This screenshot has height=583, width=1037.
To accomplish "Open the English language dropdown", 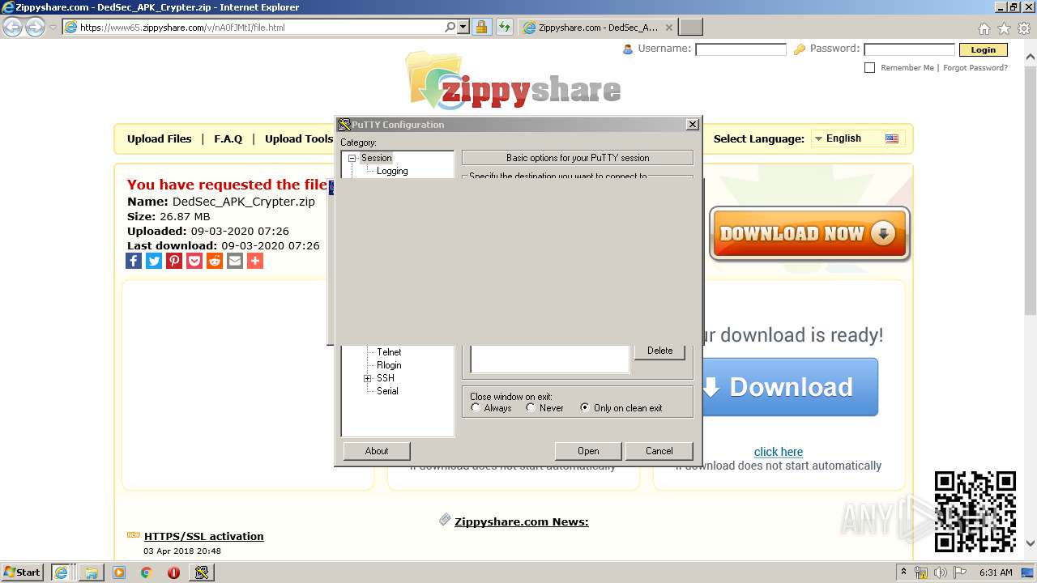I will pyautogui.click(x=857, y=138).
